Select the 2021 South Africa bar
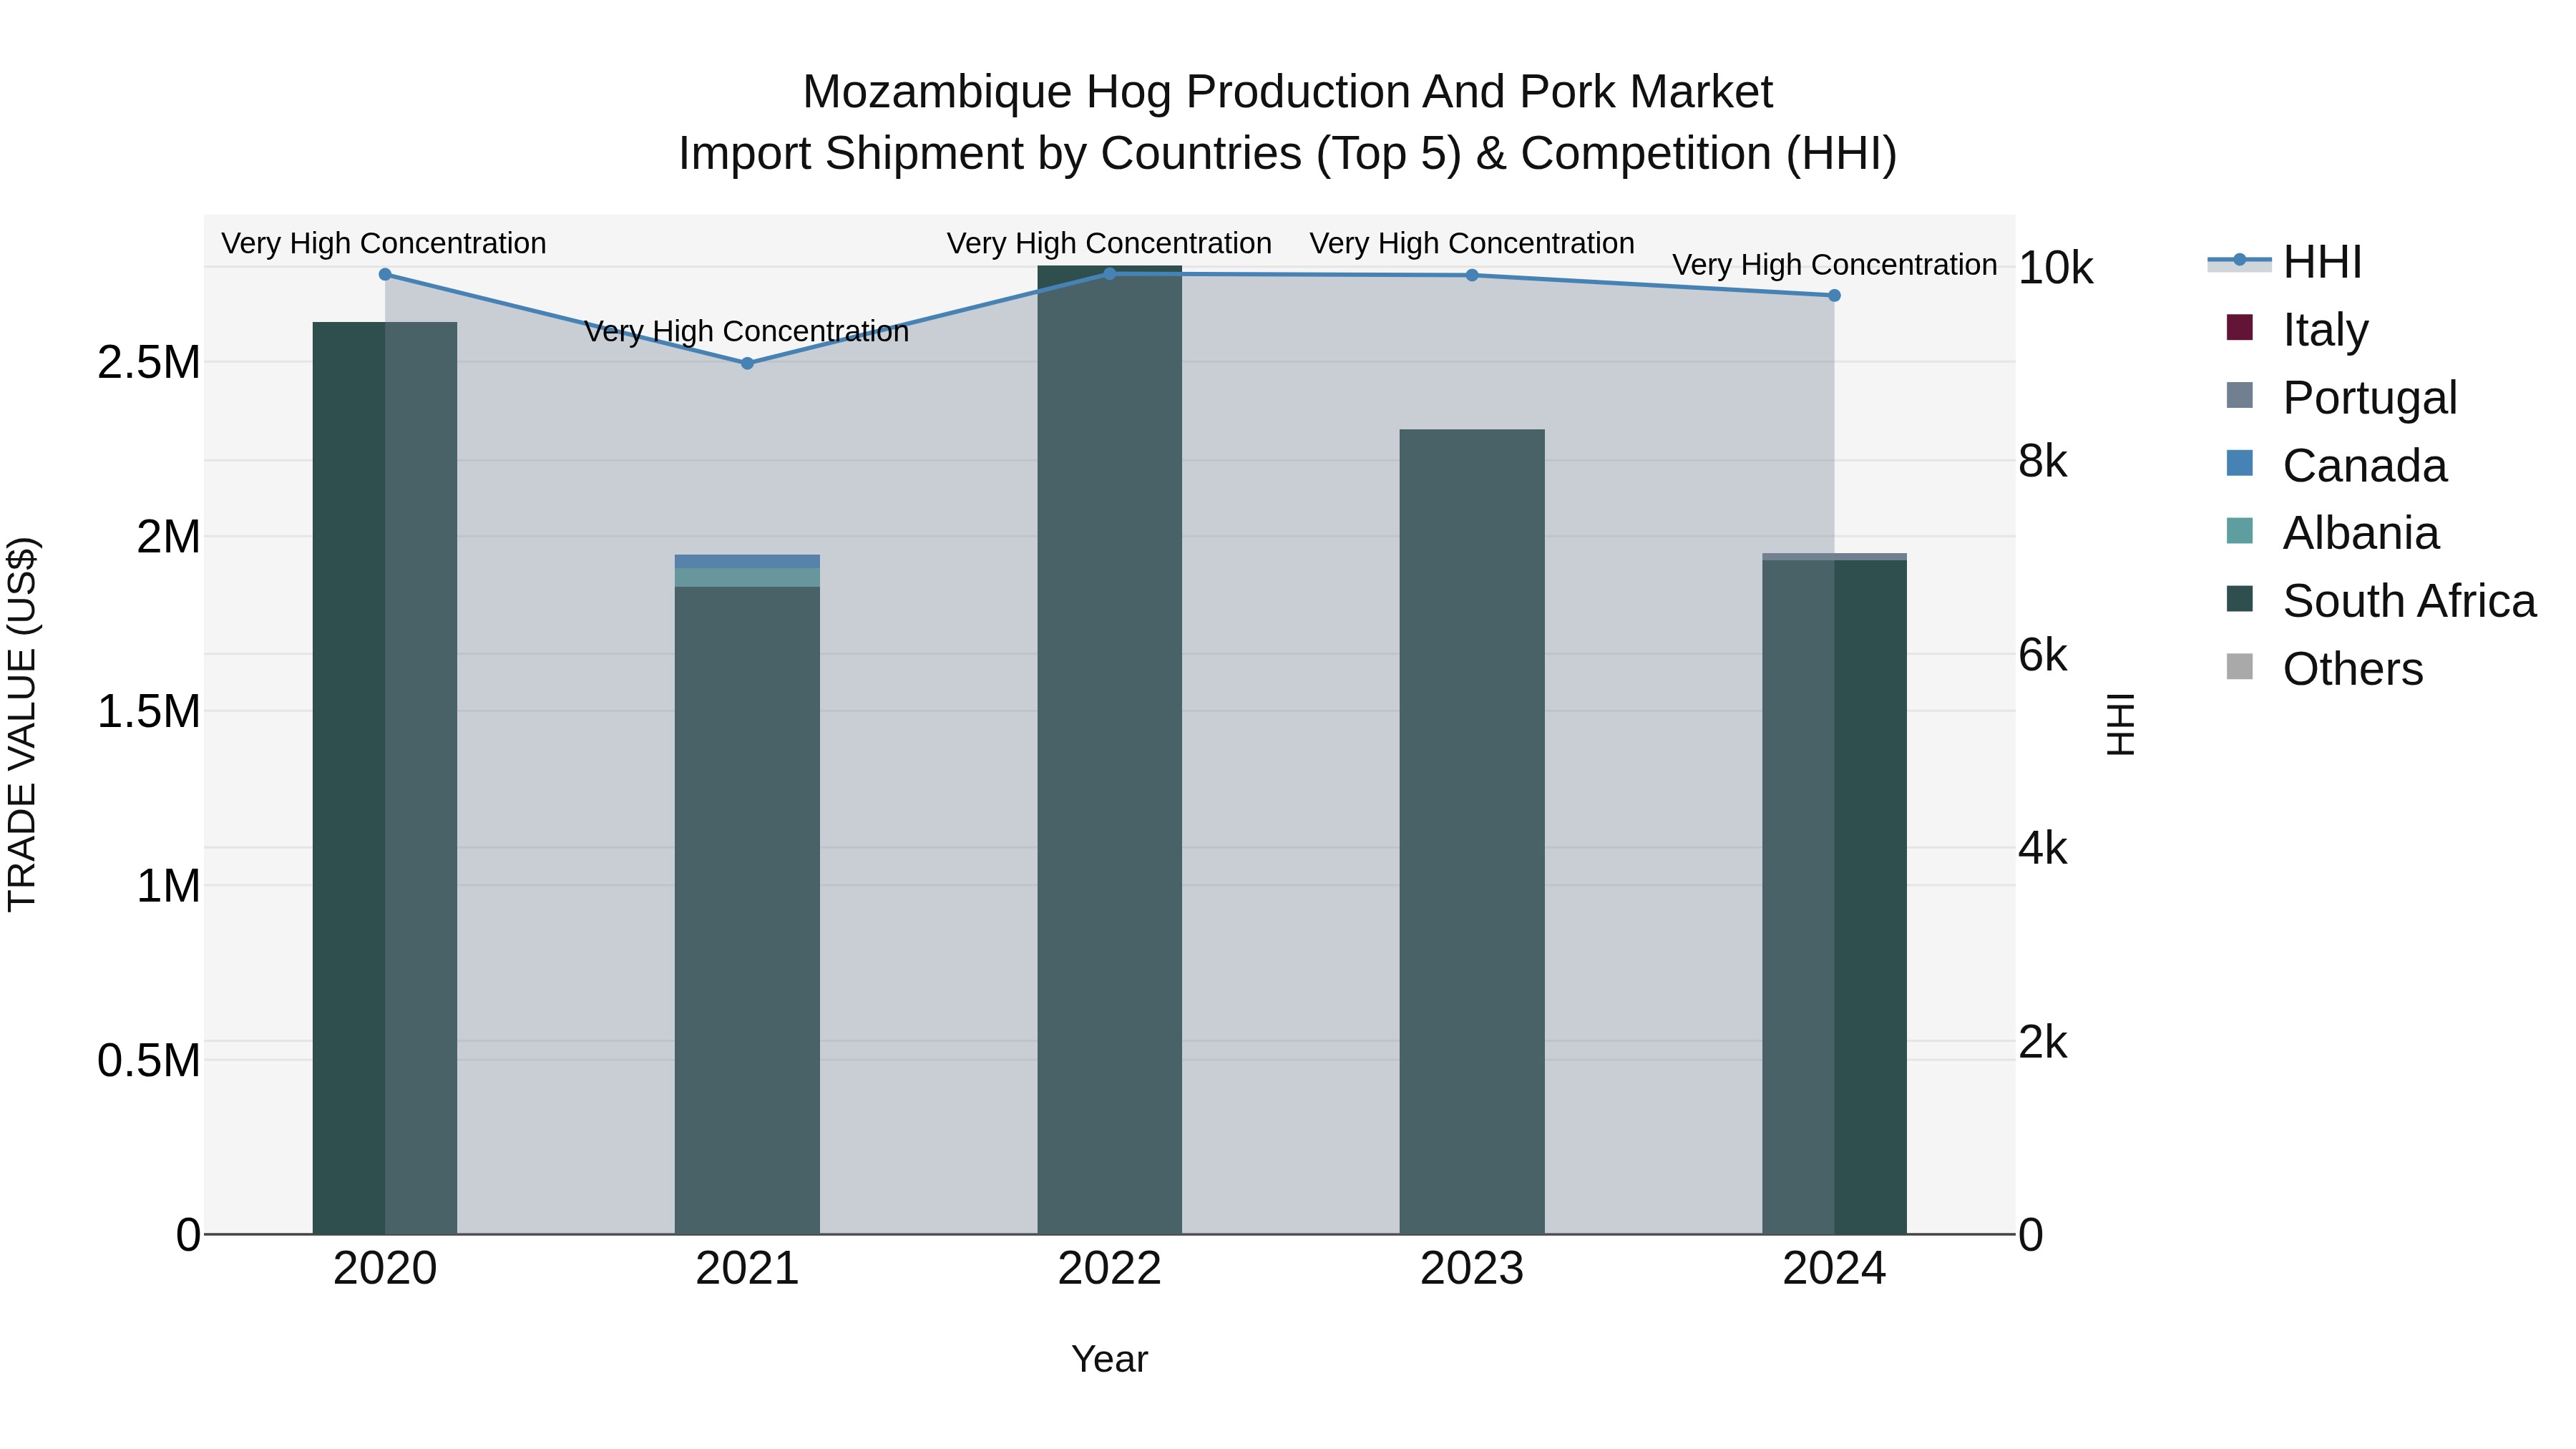2576x1449 pixels. (747, 910)
